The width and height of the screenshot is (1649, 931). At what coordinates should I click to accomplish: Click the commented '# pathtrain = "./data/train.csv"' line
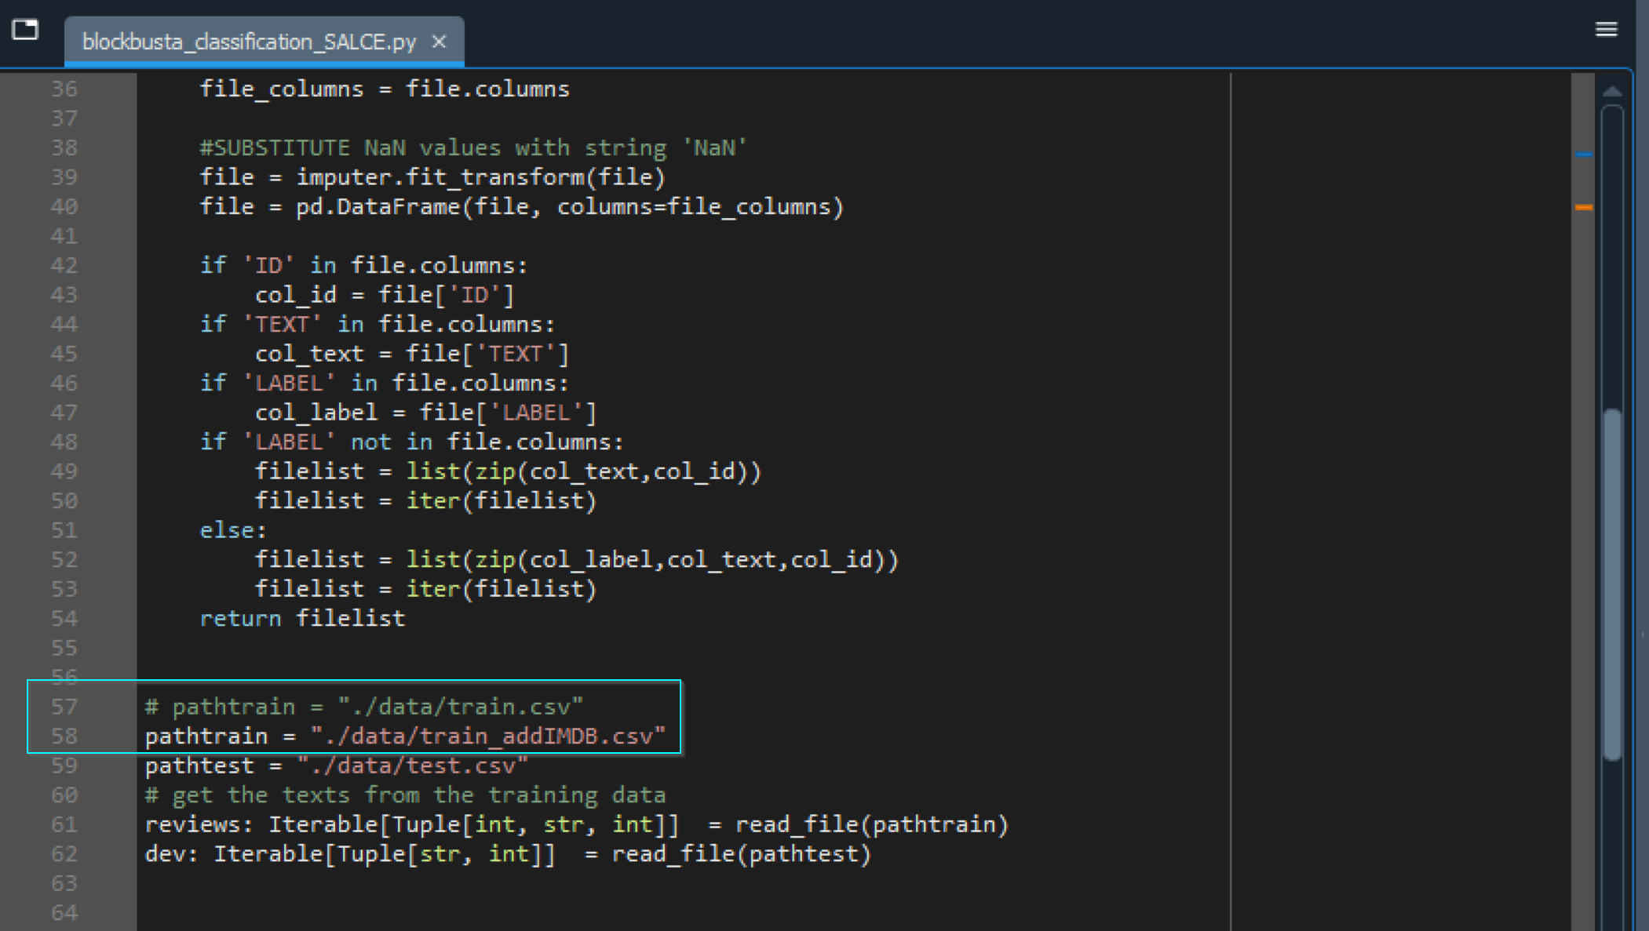pyautogui.click(x=364, y=707)
